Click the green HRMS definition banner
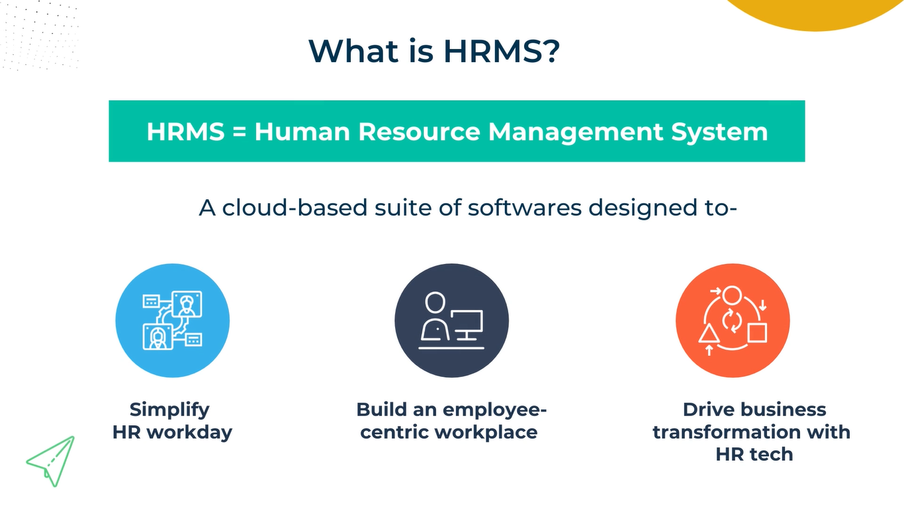 tap(457, 131)
